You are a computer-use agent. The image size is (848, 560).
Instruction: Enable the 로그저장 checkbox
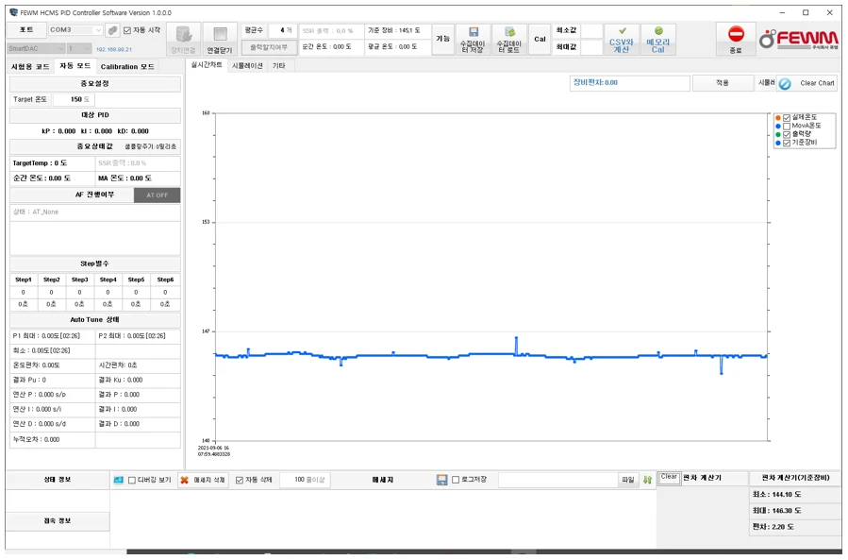pos(456,480)
